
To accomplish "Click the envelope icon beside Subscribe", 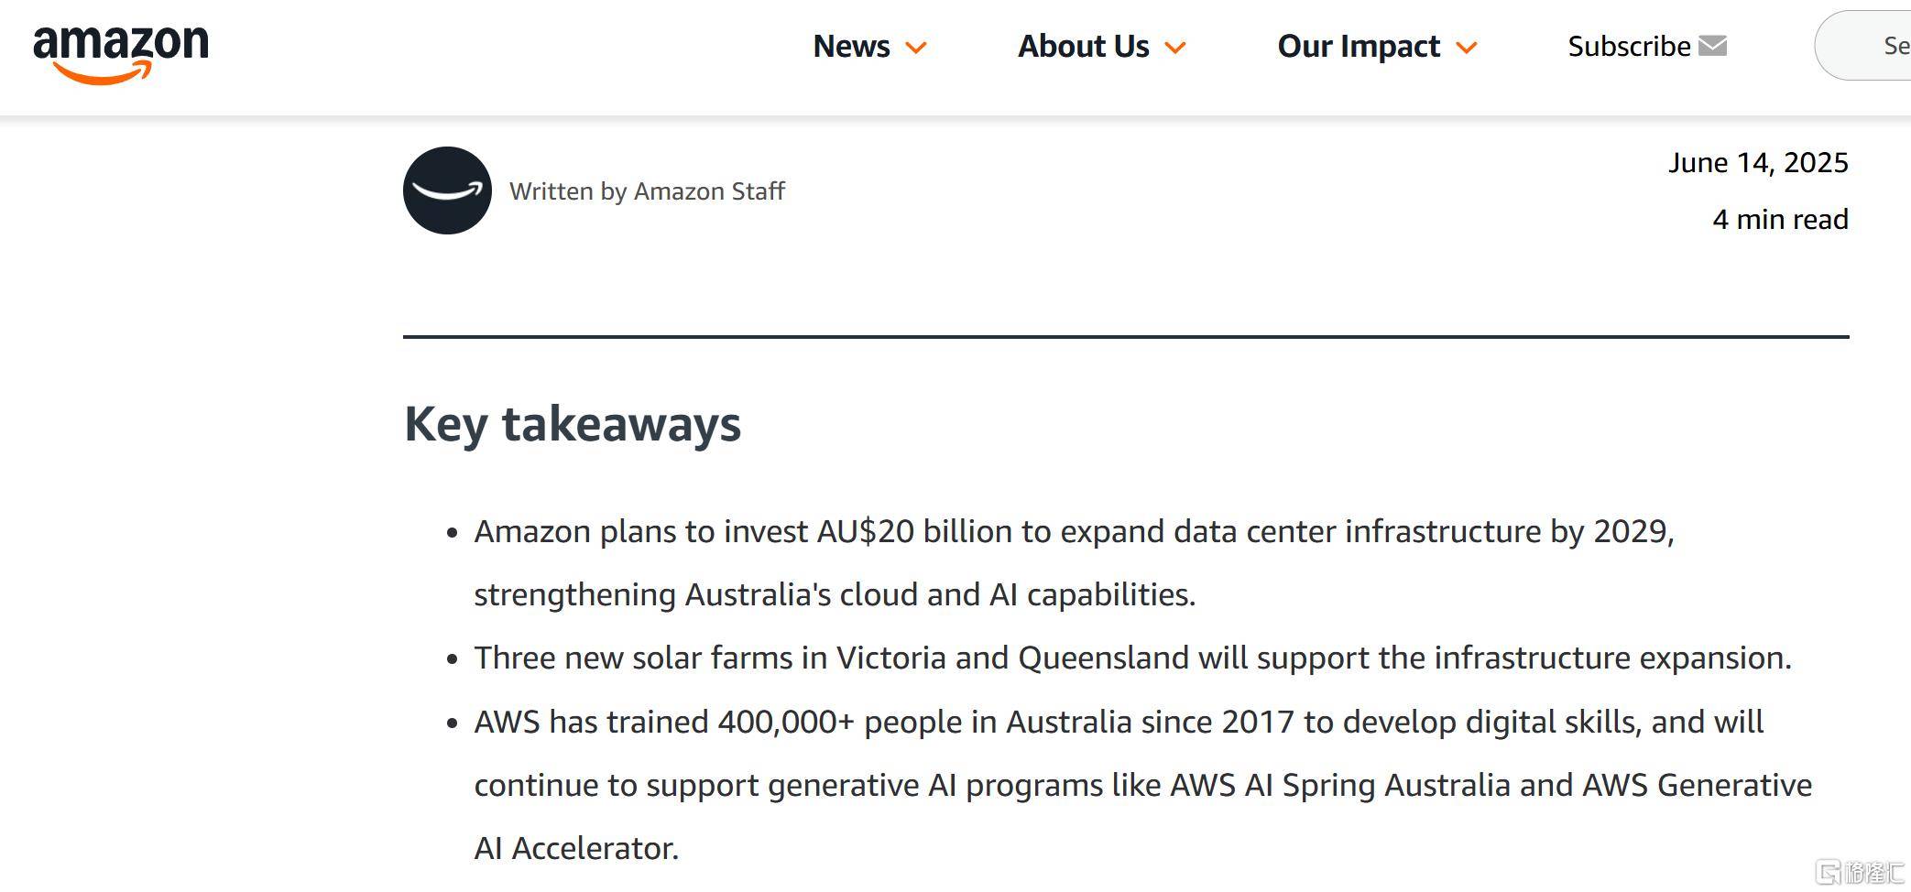I will pyautogui.click(x=1712, y=46).
